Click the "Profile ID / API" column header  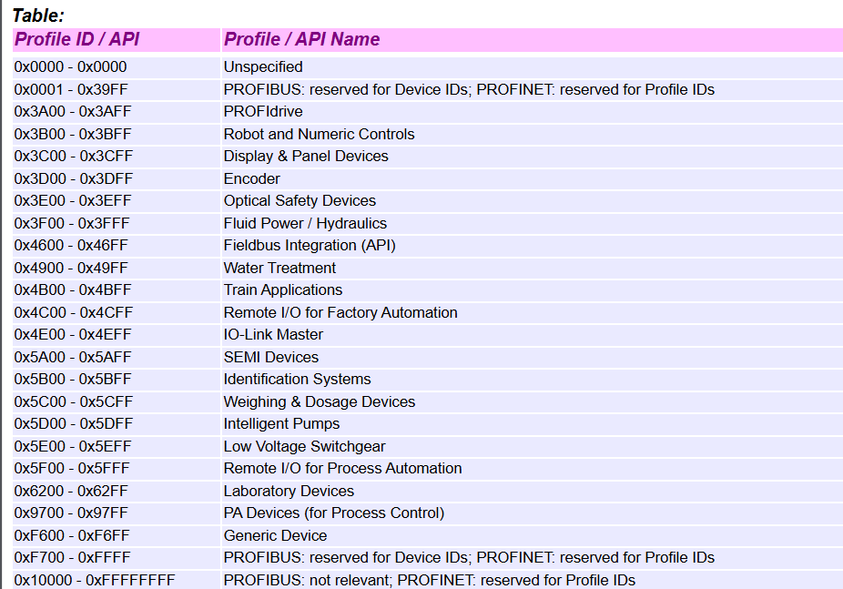[x=77, y=39]
